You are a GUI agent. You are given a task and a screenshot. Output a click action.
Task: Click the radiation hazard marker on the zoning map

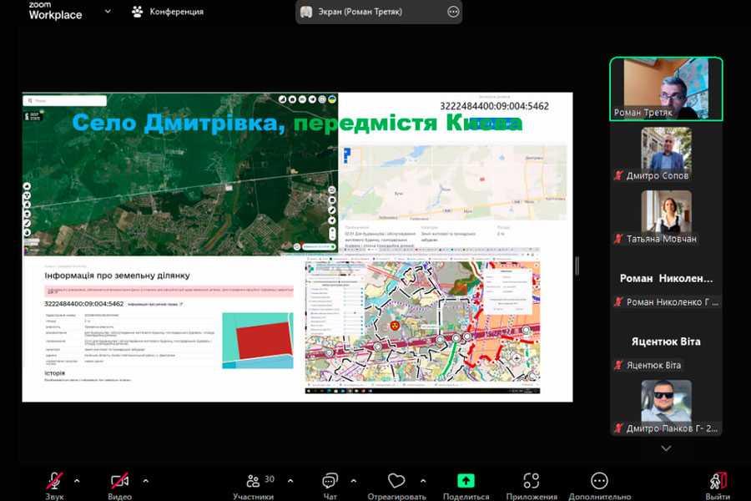click(395, 326)
